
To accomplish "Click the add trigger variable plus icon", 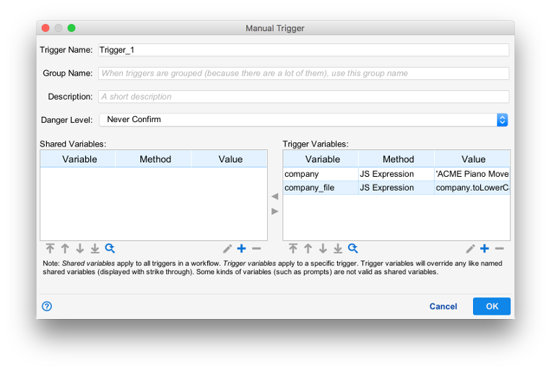I will [485, 248].
